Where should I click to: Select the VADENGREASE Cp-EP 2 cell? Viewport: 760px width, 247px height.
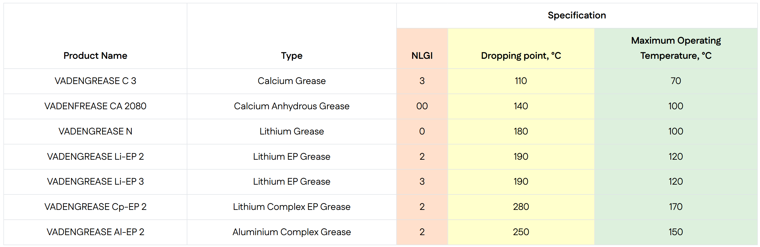click(x=95, y=207)
